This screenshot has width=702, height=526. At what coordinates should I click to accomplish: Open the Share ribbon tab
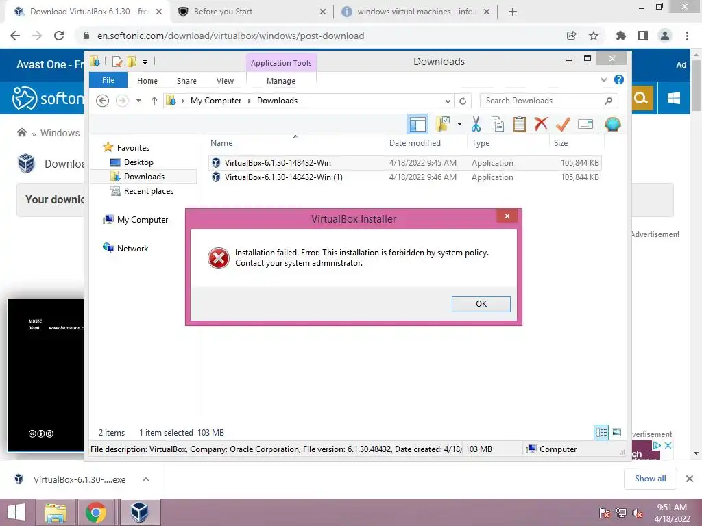186,81
